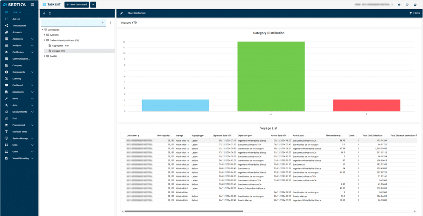423x216 pixels.
Task: Sort by Departure date UTC column
Action: [222, 135]
